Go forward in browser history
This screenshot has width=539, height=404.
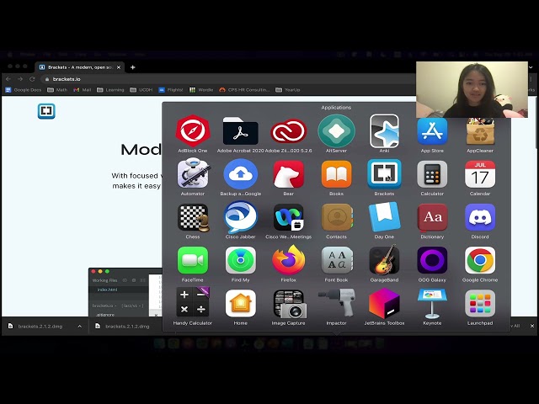point(20,79)
